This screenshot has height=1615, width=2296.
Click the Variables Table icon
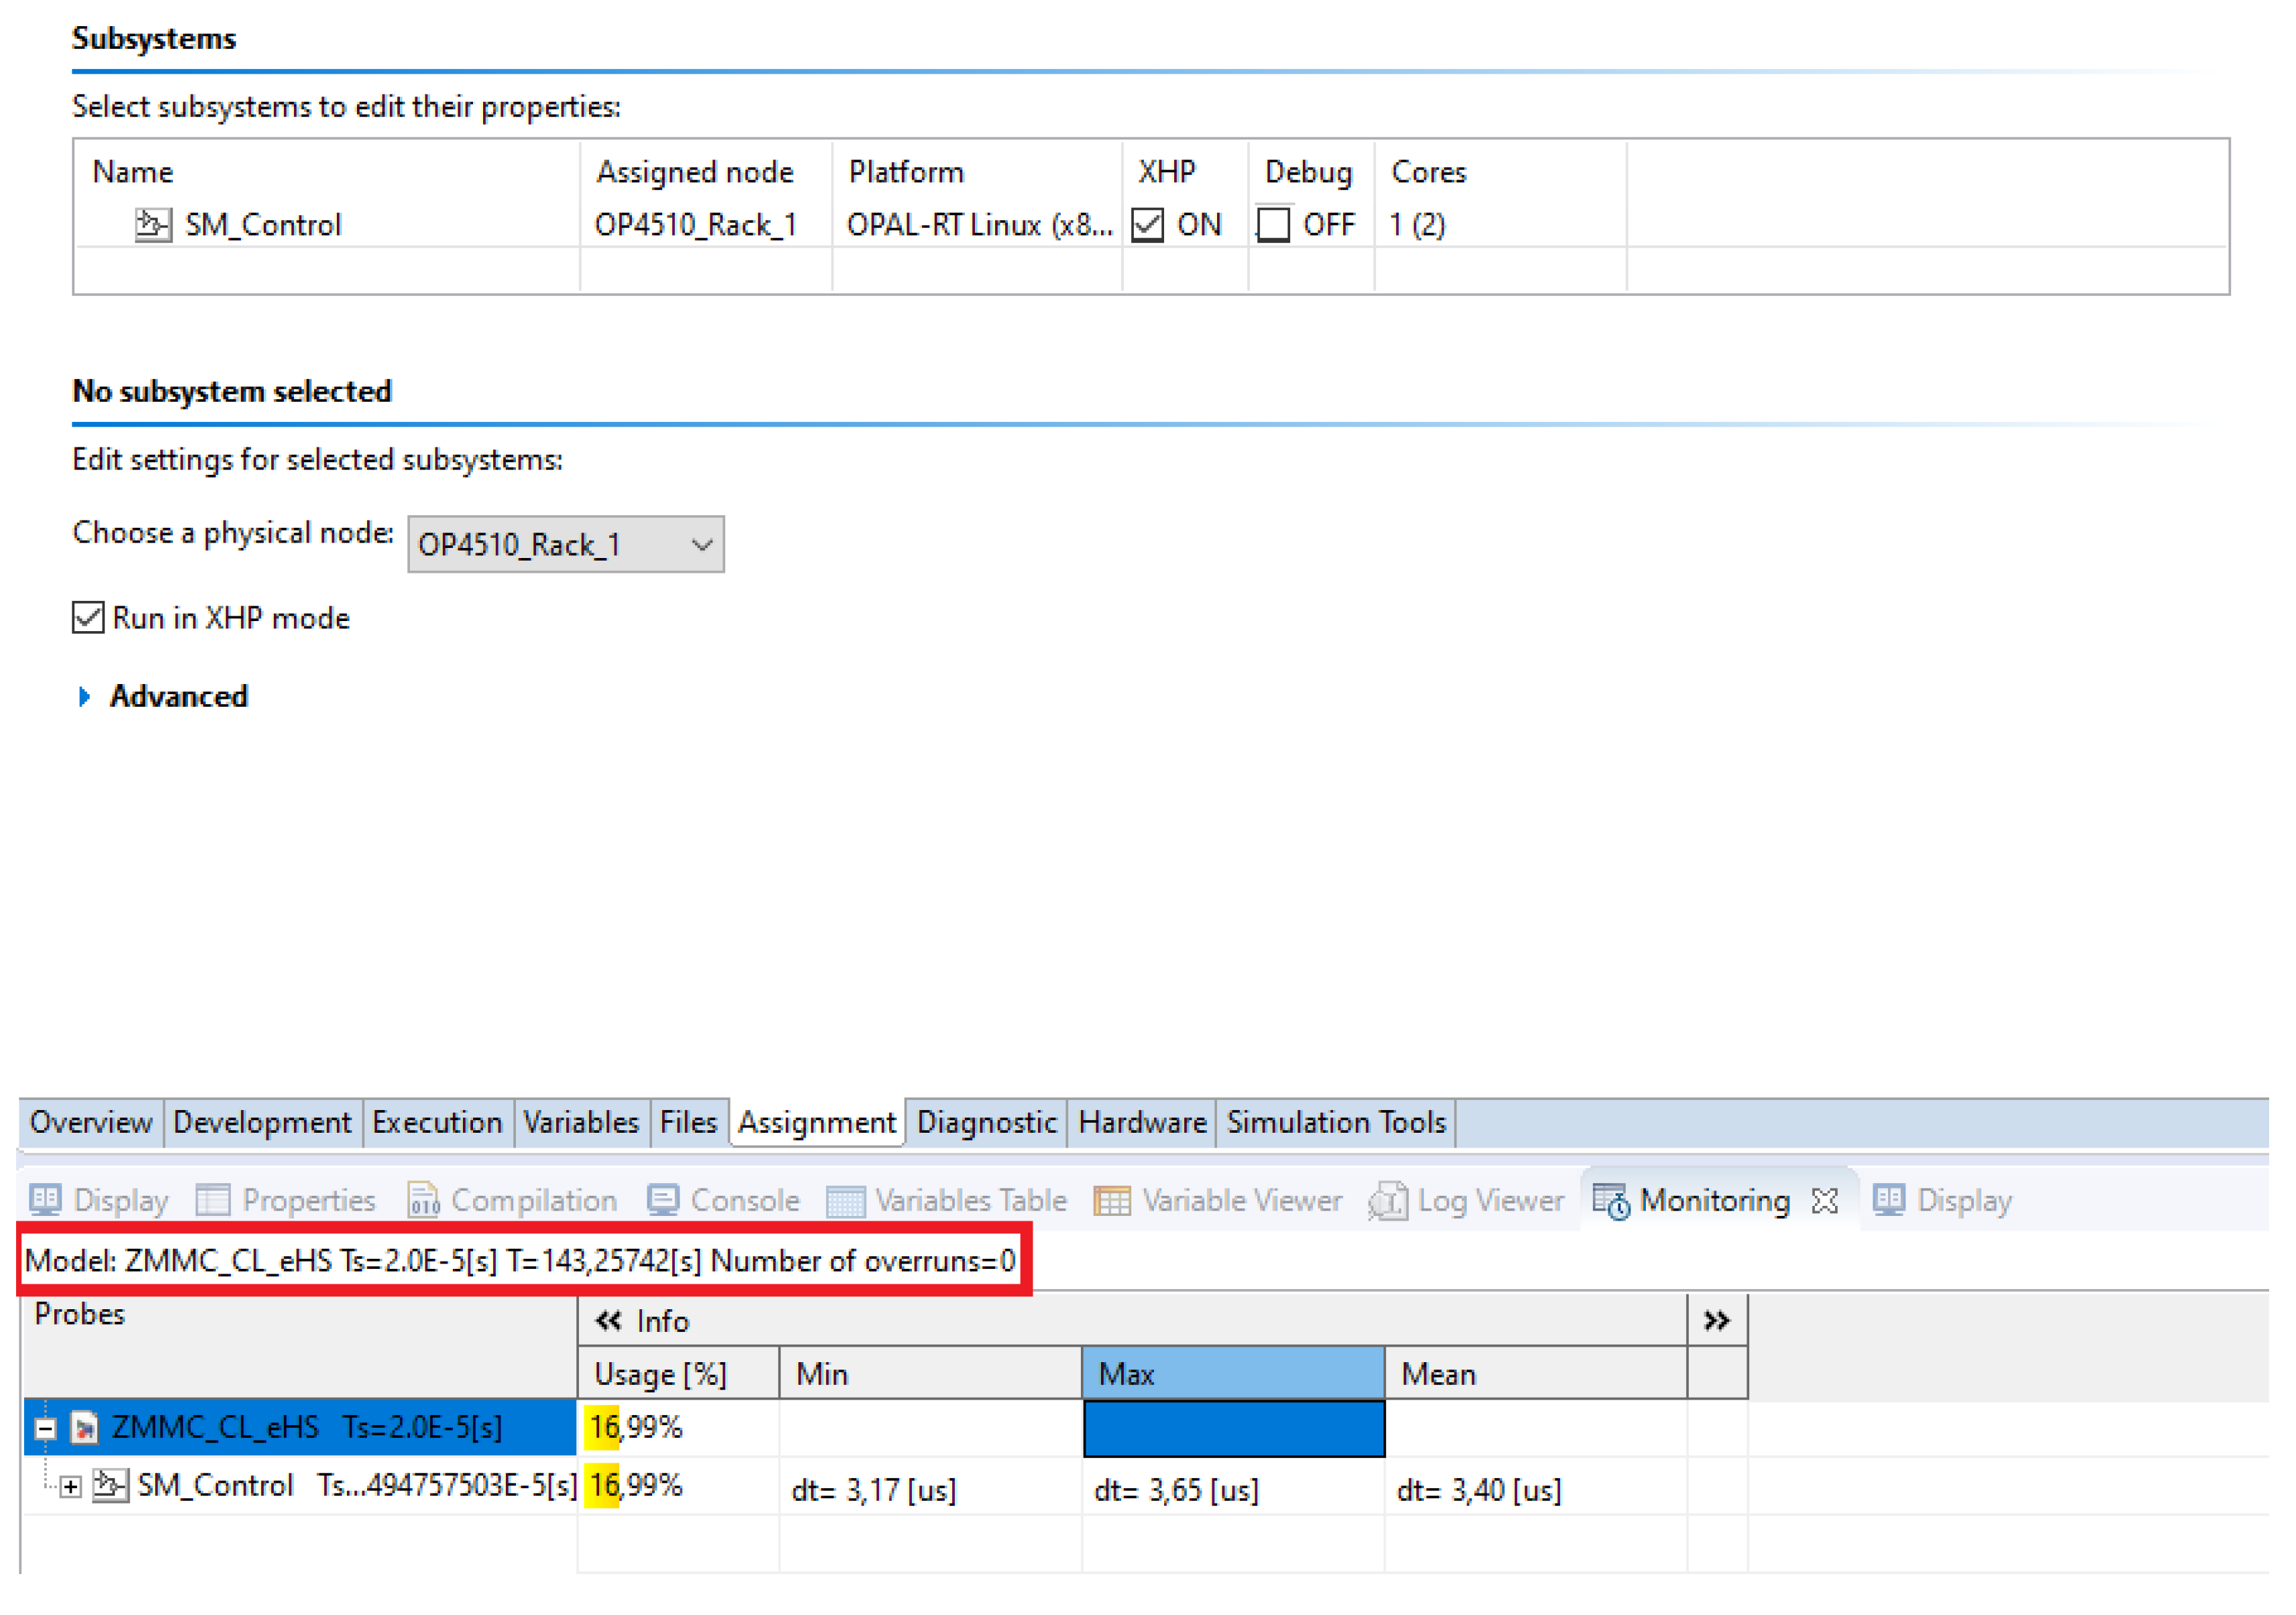845,1201
